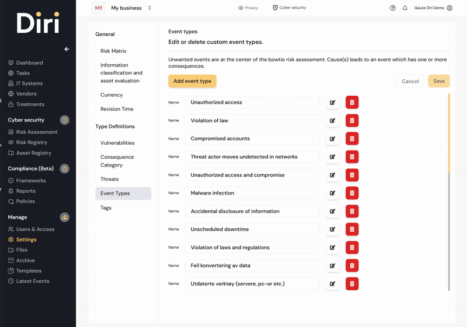Delete the Malware infection event type
This screenshot has height=327, width=467.
tap(352, 193)
